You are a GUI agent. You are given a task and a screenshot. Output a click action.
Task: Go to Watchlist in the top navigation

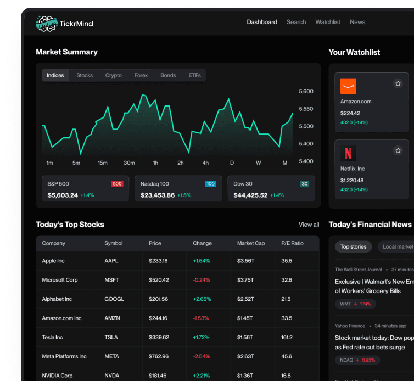coord(328,22)
